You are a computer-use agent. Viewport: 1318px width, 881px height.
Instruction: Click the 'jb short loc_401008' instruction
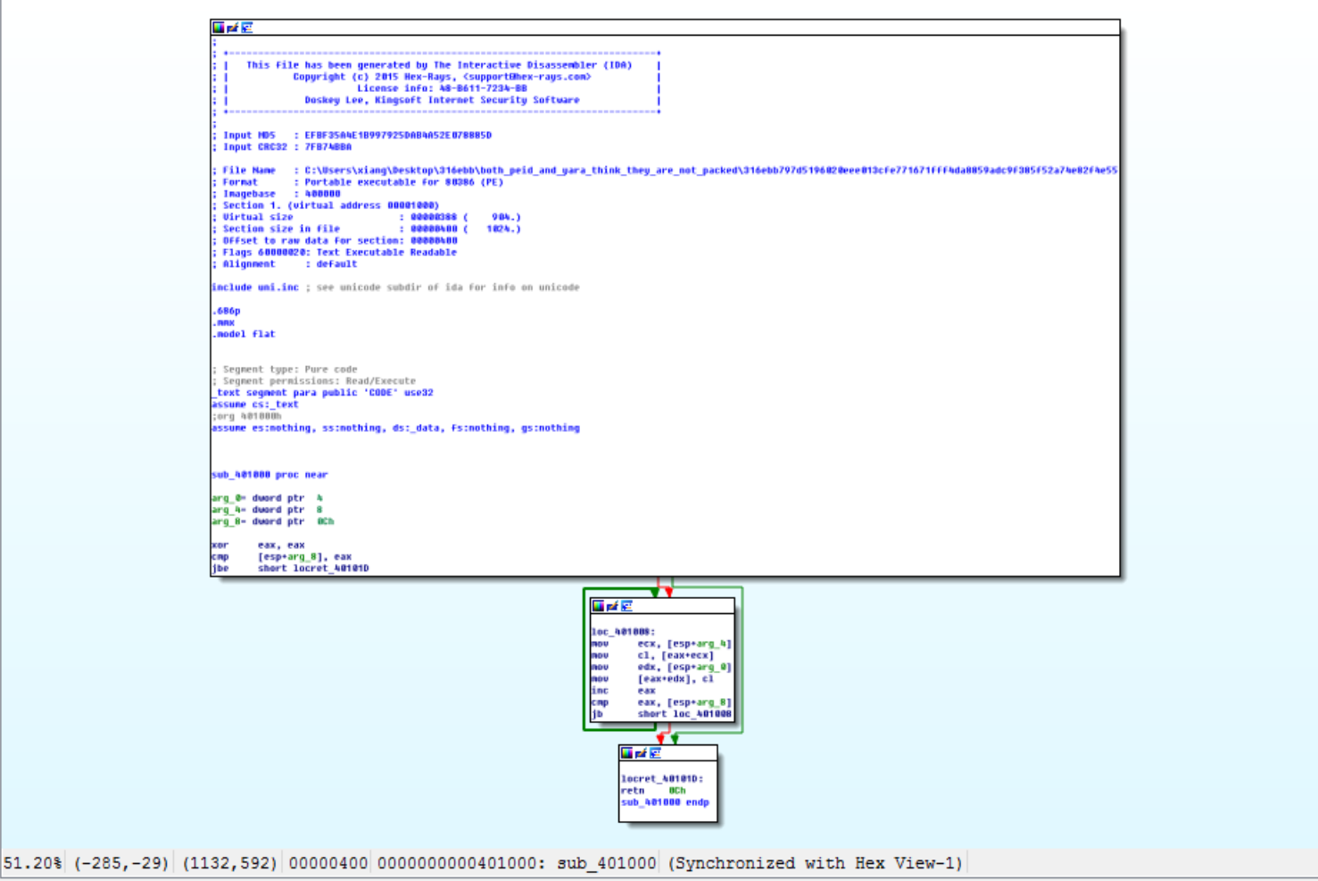tap(661, 714)
